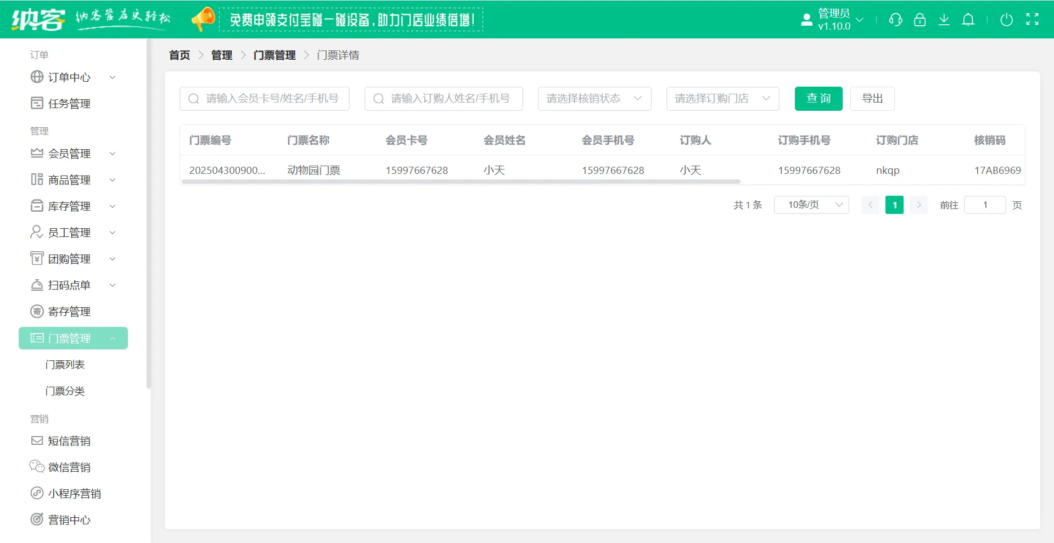Screen dimensions: 1054x543
Task: Expand the 团购管理 submenu chevron
Action: point(113,259)
